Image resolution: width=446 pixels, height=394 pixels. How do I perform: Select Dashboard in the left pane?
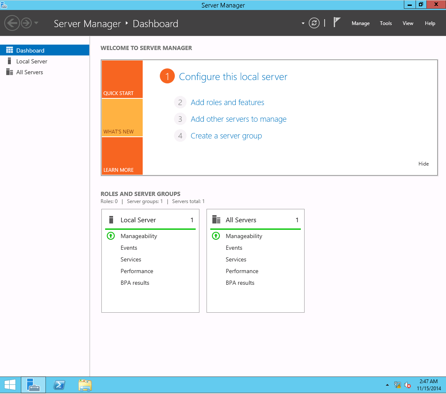point(45,50)
